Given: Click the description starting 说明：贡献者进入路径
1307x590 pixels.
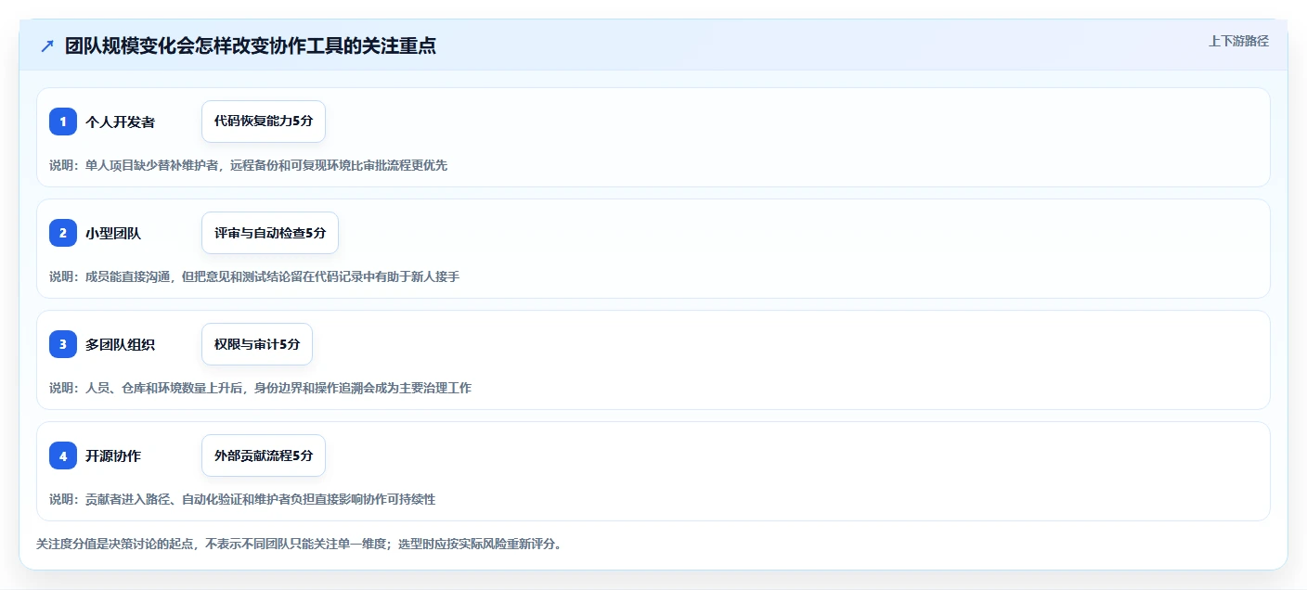Looking at the screenshot, I should (242, 499).
